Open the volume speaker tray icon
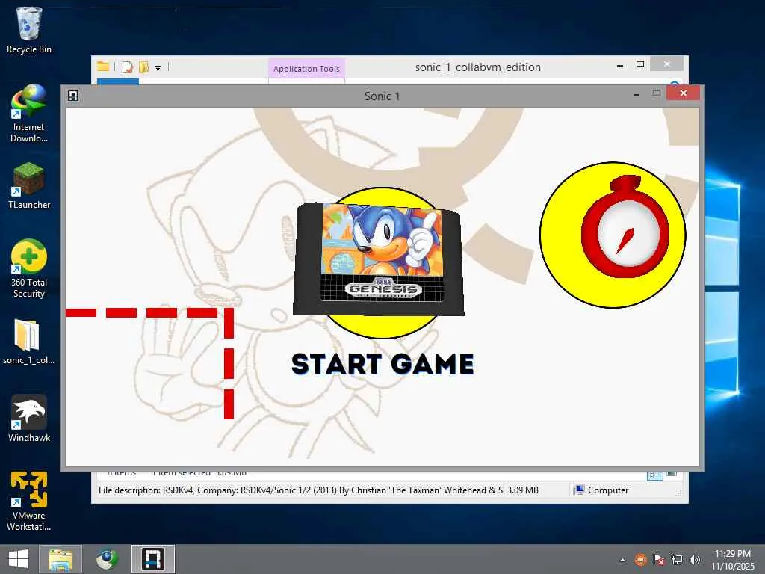Image resolution: width=765 pixels, height=574 pixels. click(x=695, y=560)
